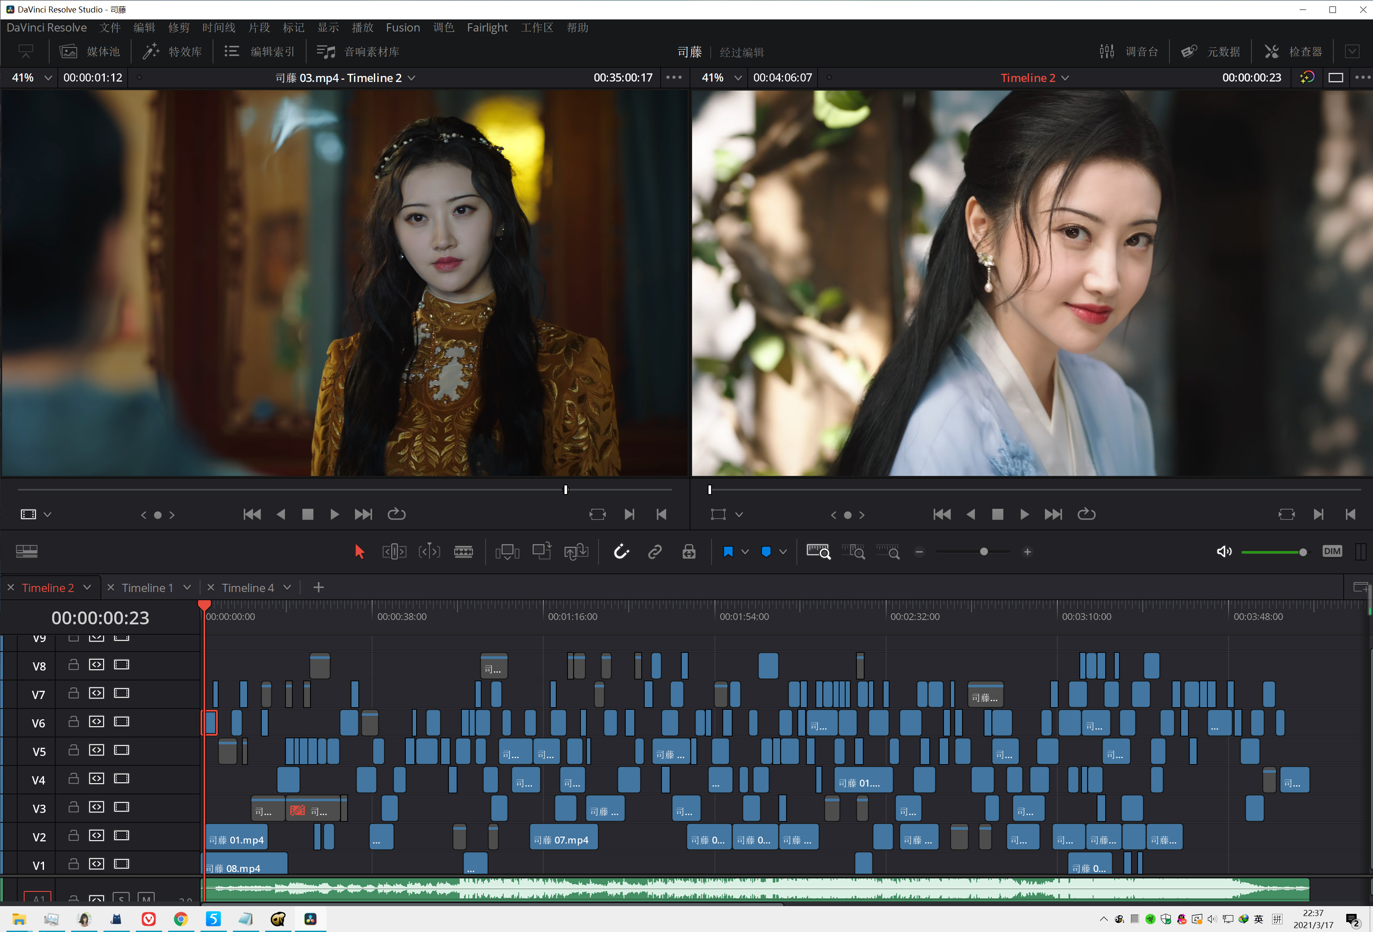This screenshot has width=1373, height=932.
Task: Open flag color dropdown arrow
Action: pos(745,552)
